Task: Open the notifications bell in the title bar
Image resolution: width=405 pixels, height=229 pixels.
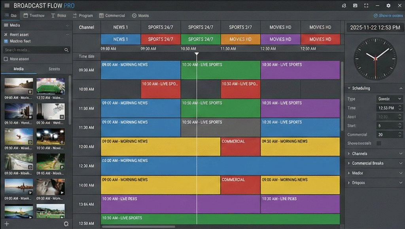Action: pyautogui.click(x=344, y=6)
